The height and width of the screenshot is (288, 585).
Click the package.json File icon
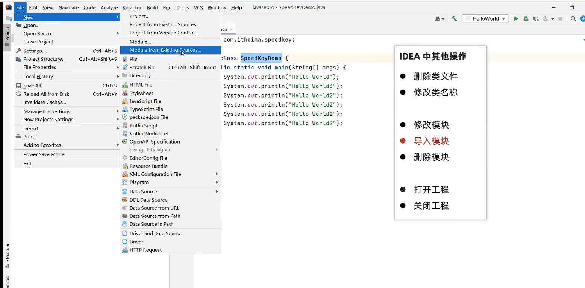[124, 117]
